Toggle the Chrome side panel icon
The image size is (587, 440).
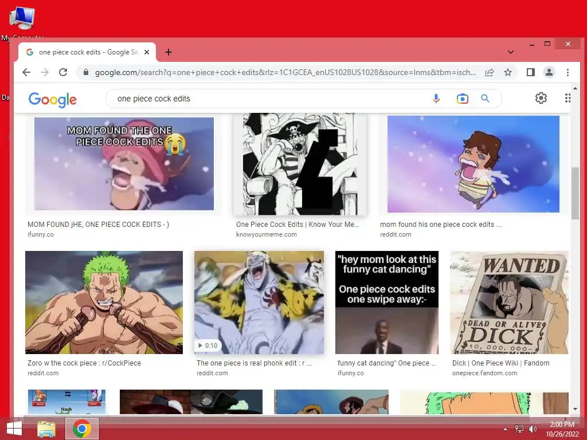click(530, 72)
